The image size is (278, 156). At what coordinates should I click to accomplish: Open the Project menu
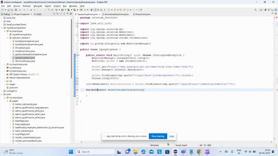(x=57, y=6)
